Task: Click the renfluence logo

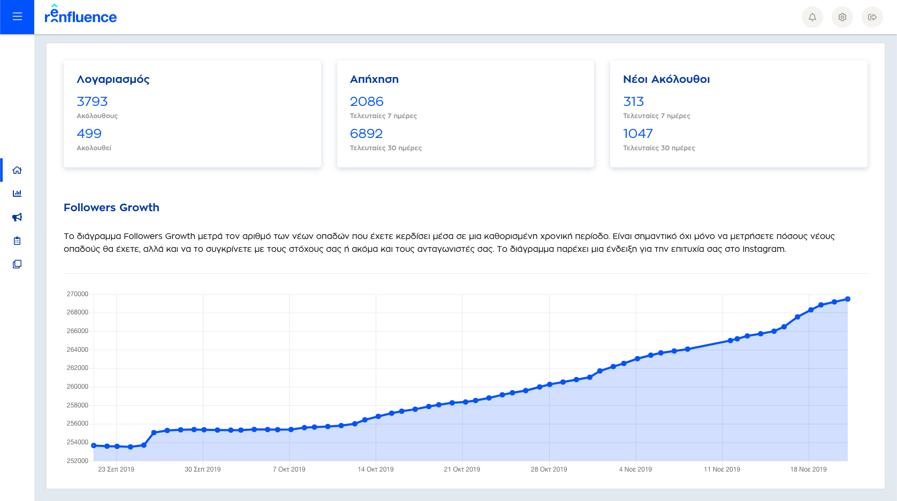Action: (81, 14)
